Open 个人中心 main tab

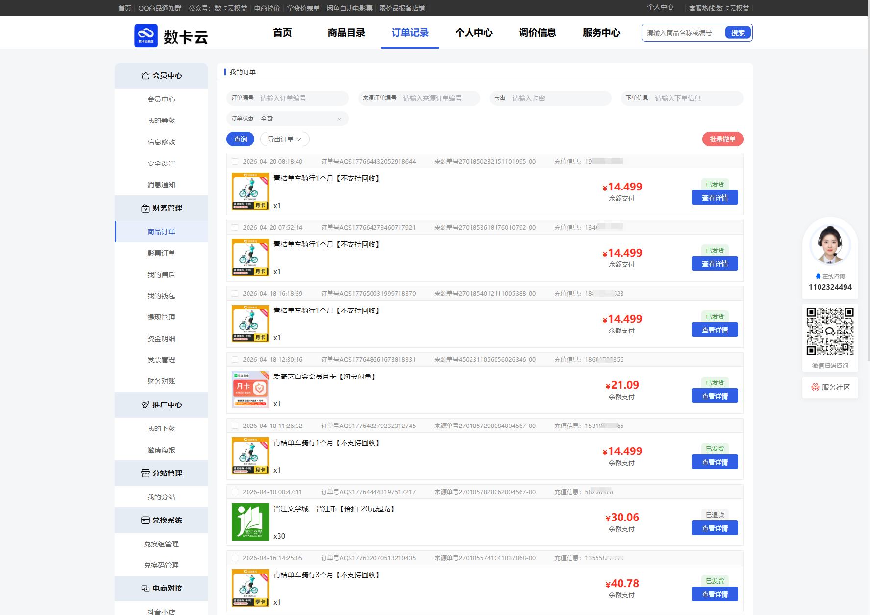(474, 33)
